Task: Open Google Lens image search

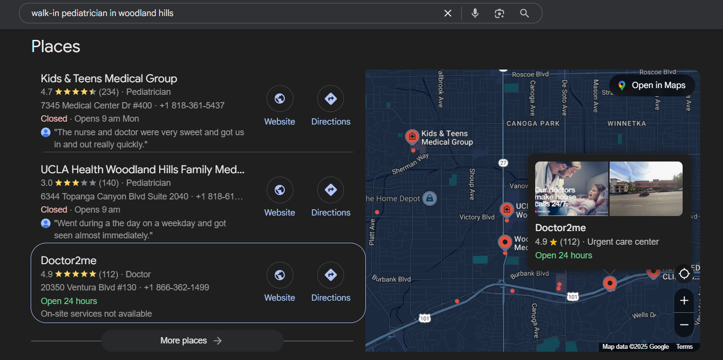Action: click(499, 13)
